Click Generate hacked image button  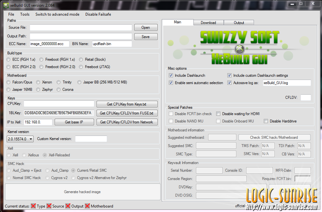click(82, 192)
